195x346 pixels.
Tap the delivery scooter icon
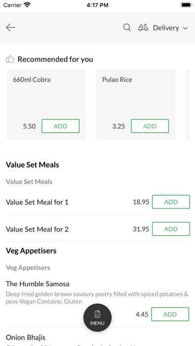(143, 27)
